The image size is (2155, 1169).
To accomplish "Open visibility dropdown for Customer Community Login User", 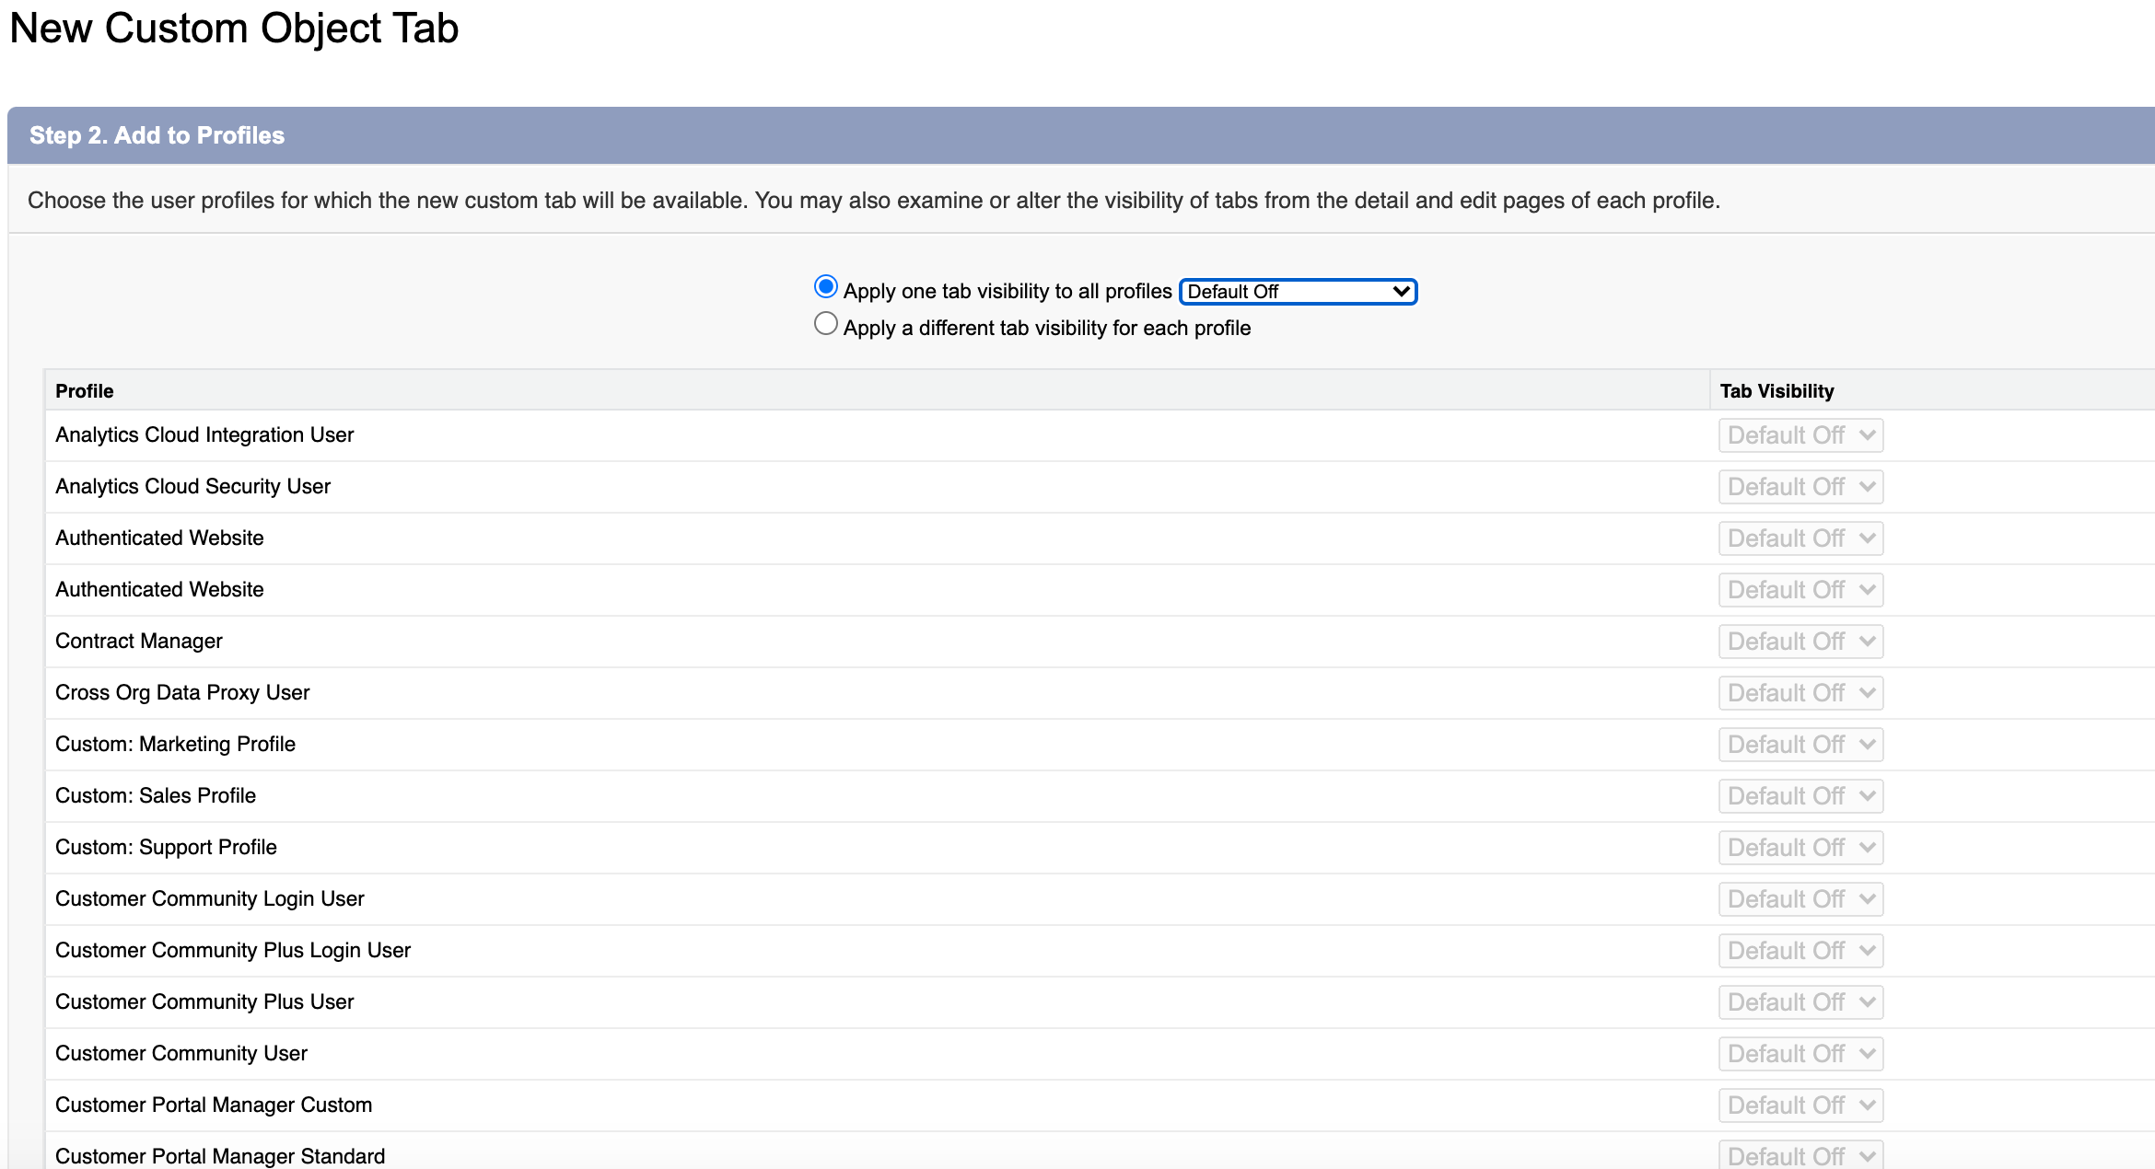I will (1800, 899).
